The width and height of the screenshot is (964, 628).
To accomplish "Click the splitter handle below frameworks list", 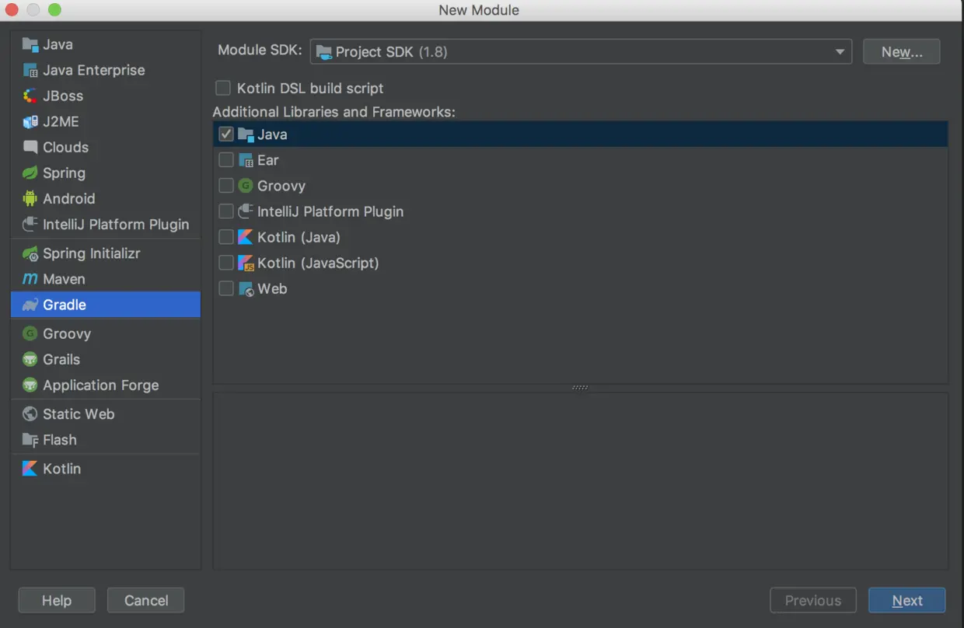I will point(580,387).
